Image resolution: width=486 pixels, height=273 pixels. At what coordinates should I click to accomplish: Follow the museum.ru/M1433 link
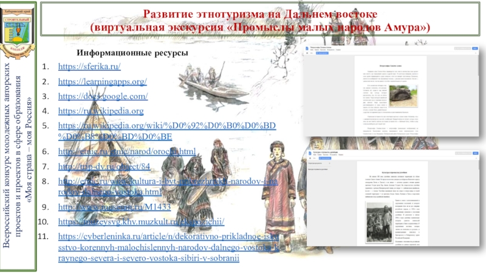click(x=114, y=207)
